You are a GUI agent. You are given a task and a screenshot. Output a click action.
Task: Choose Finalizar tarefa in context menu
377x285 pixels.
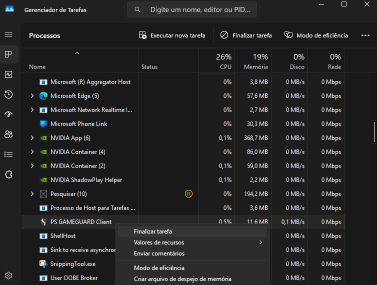pyautogui.click(x=192, y=231)
